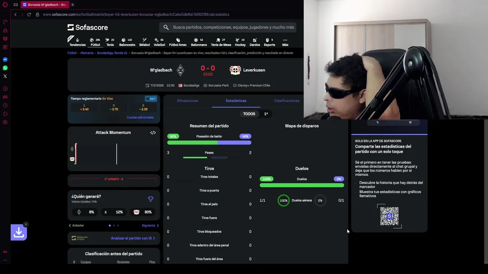Select the Baloncesto sport category
This screenshot has height=274, width=488.
127,42
